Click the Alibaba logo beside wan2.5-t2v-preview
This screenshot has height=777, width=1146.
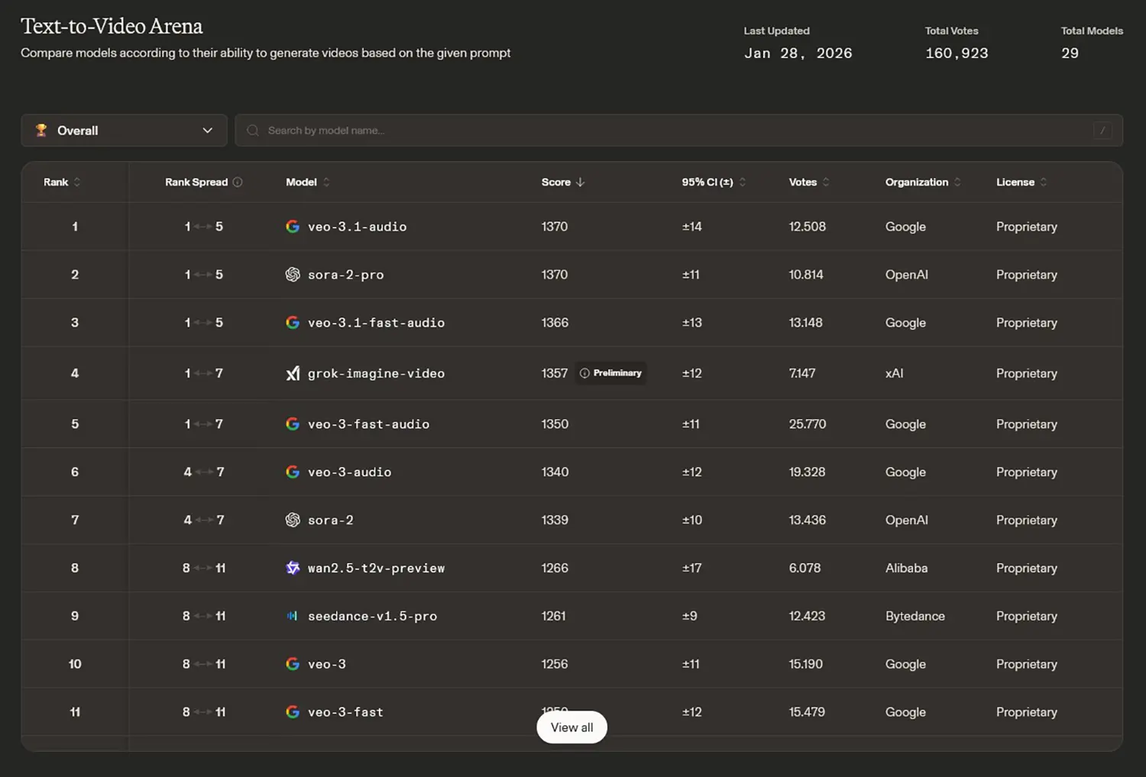tap(293, 568)
